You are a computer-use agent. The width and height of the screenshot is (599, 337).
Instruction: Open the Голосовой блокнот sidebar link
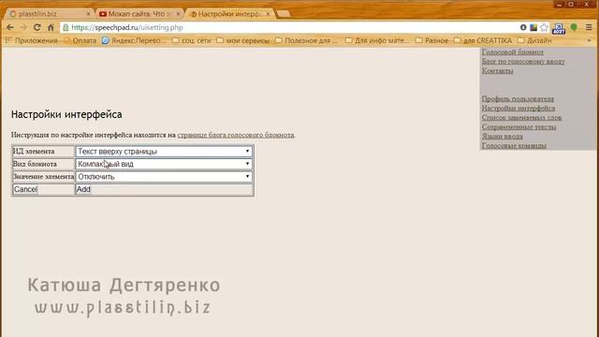coord(513,52)
